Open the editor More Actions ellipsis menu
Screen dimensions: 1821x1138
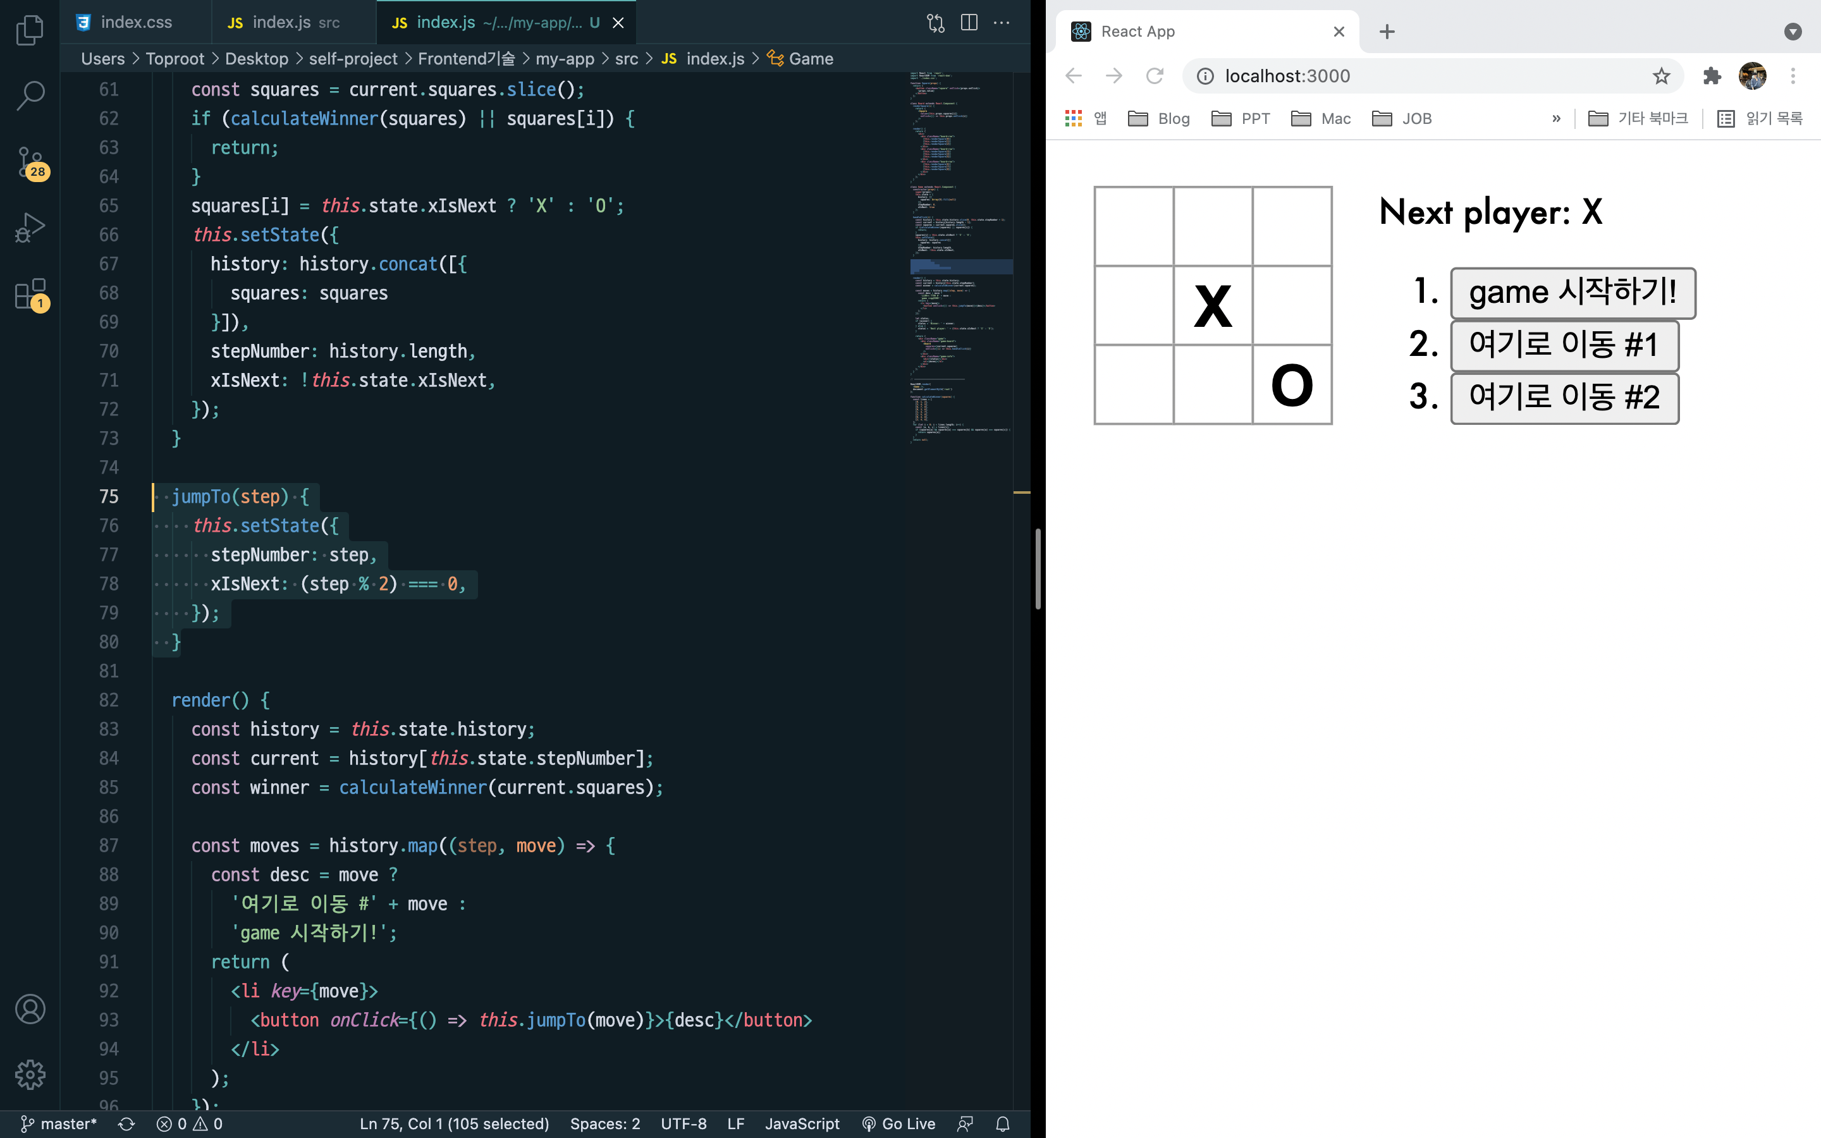click(x=1002, y=23)
